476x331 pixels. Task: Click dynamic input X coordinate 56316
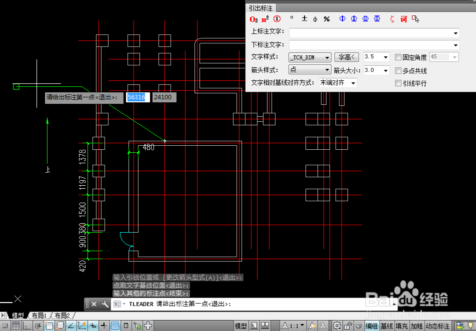tap(138, 97)
